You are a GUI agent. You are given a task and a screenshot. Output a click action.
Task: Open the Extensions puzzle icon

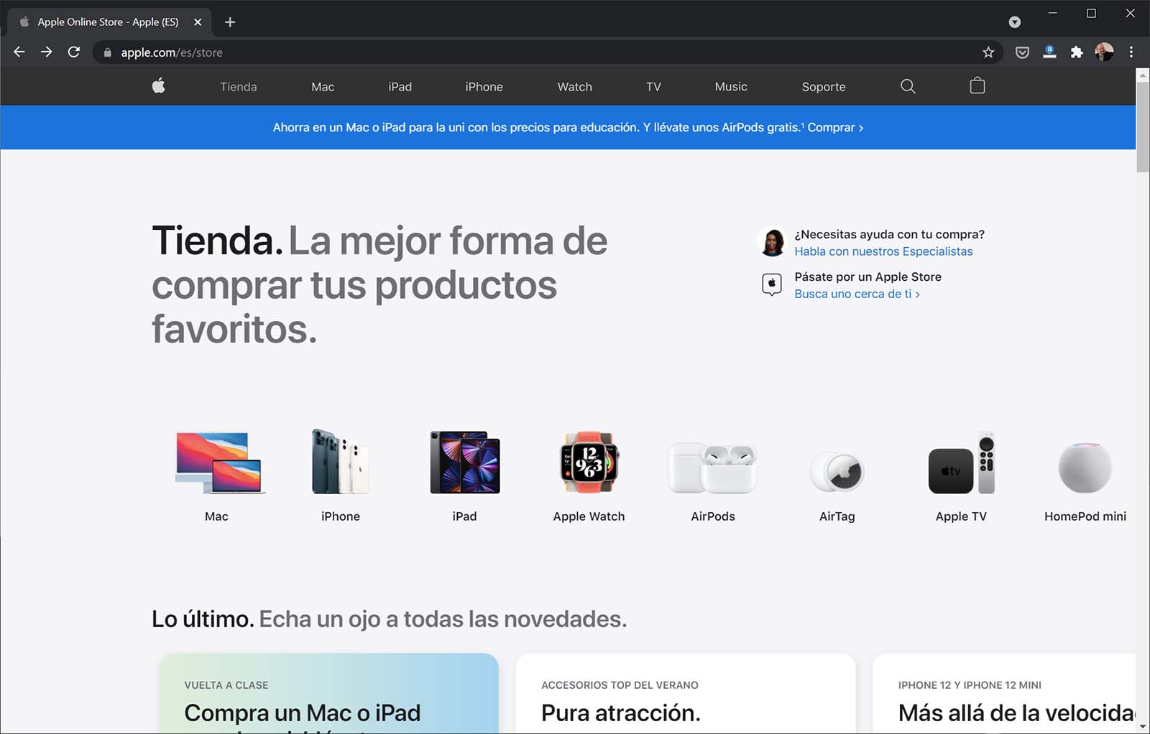coord(1077,52)
